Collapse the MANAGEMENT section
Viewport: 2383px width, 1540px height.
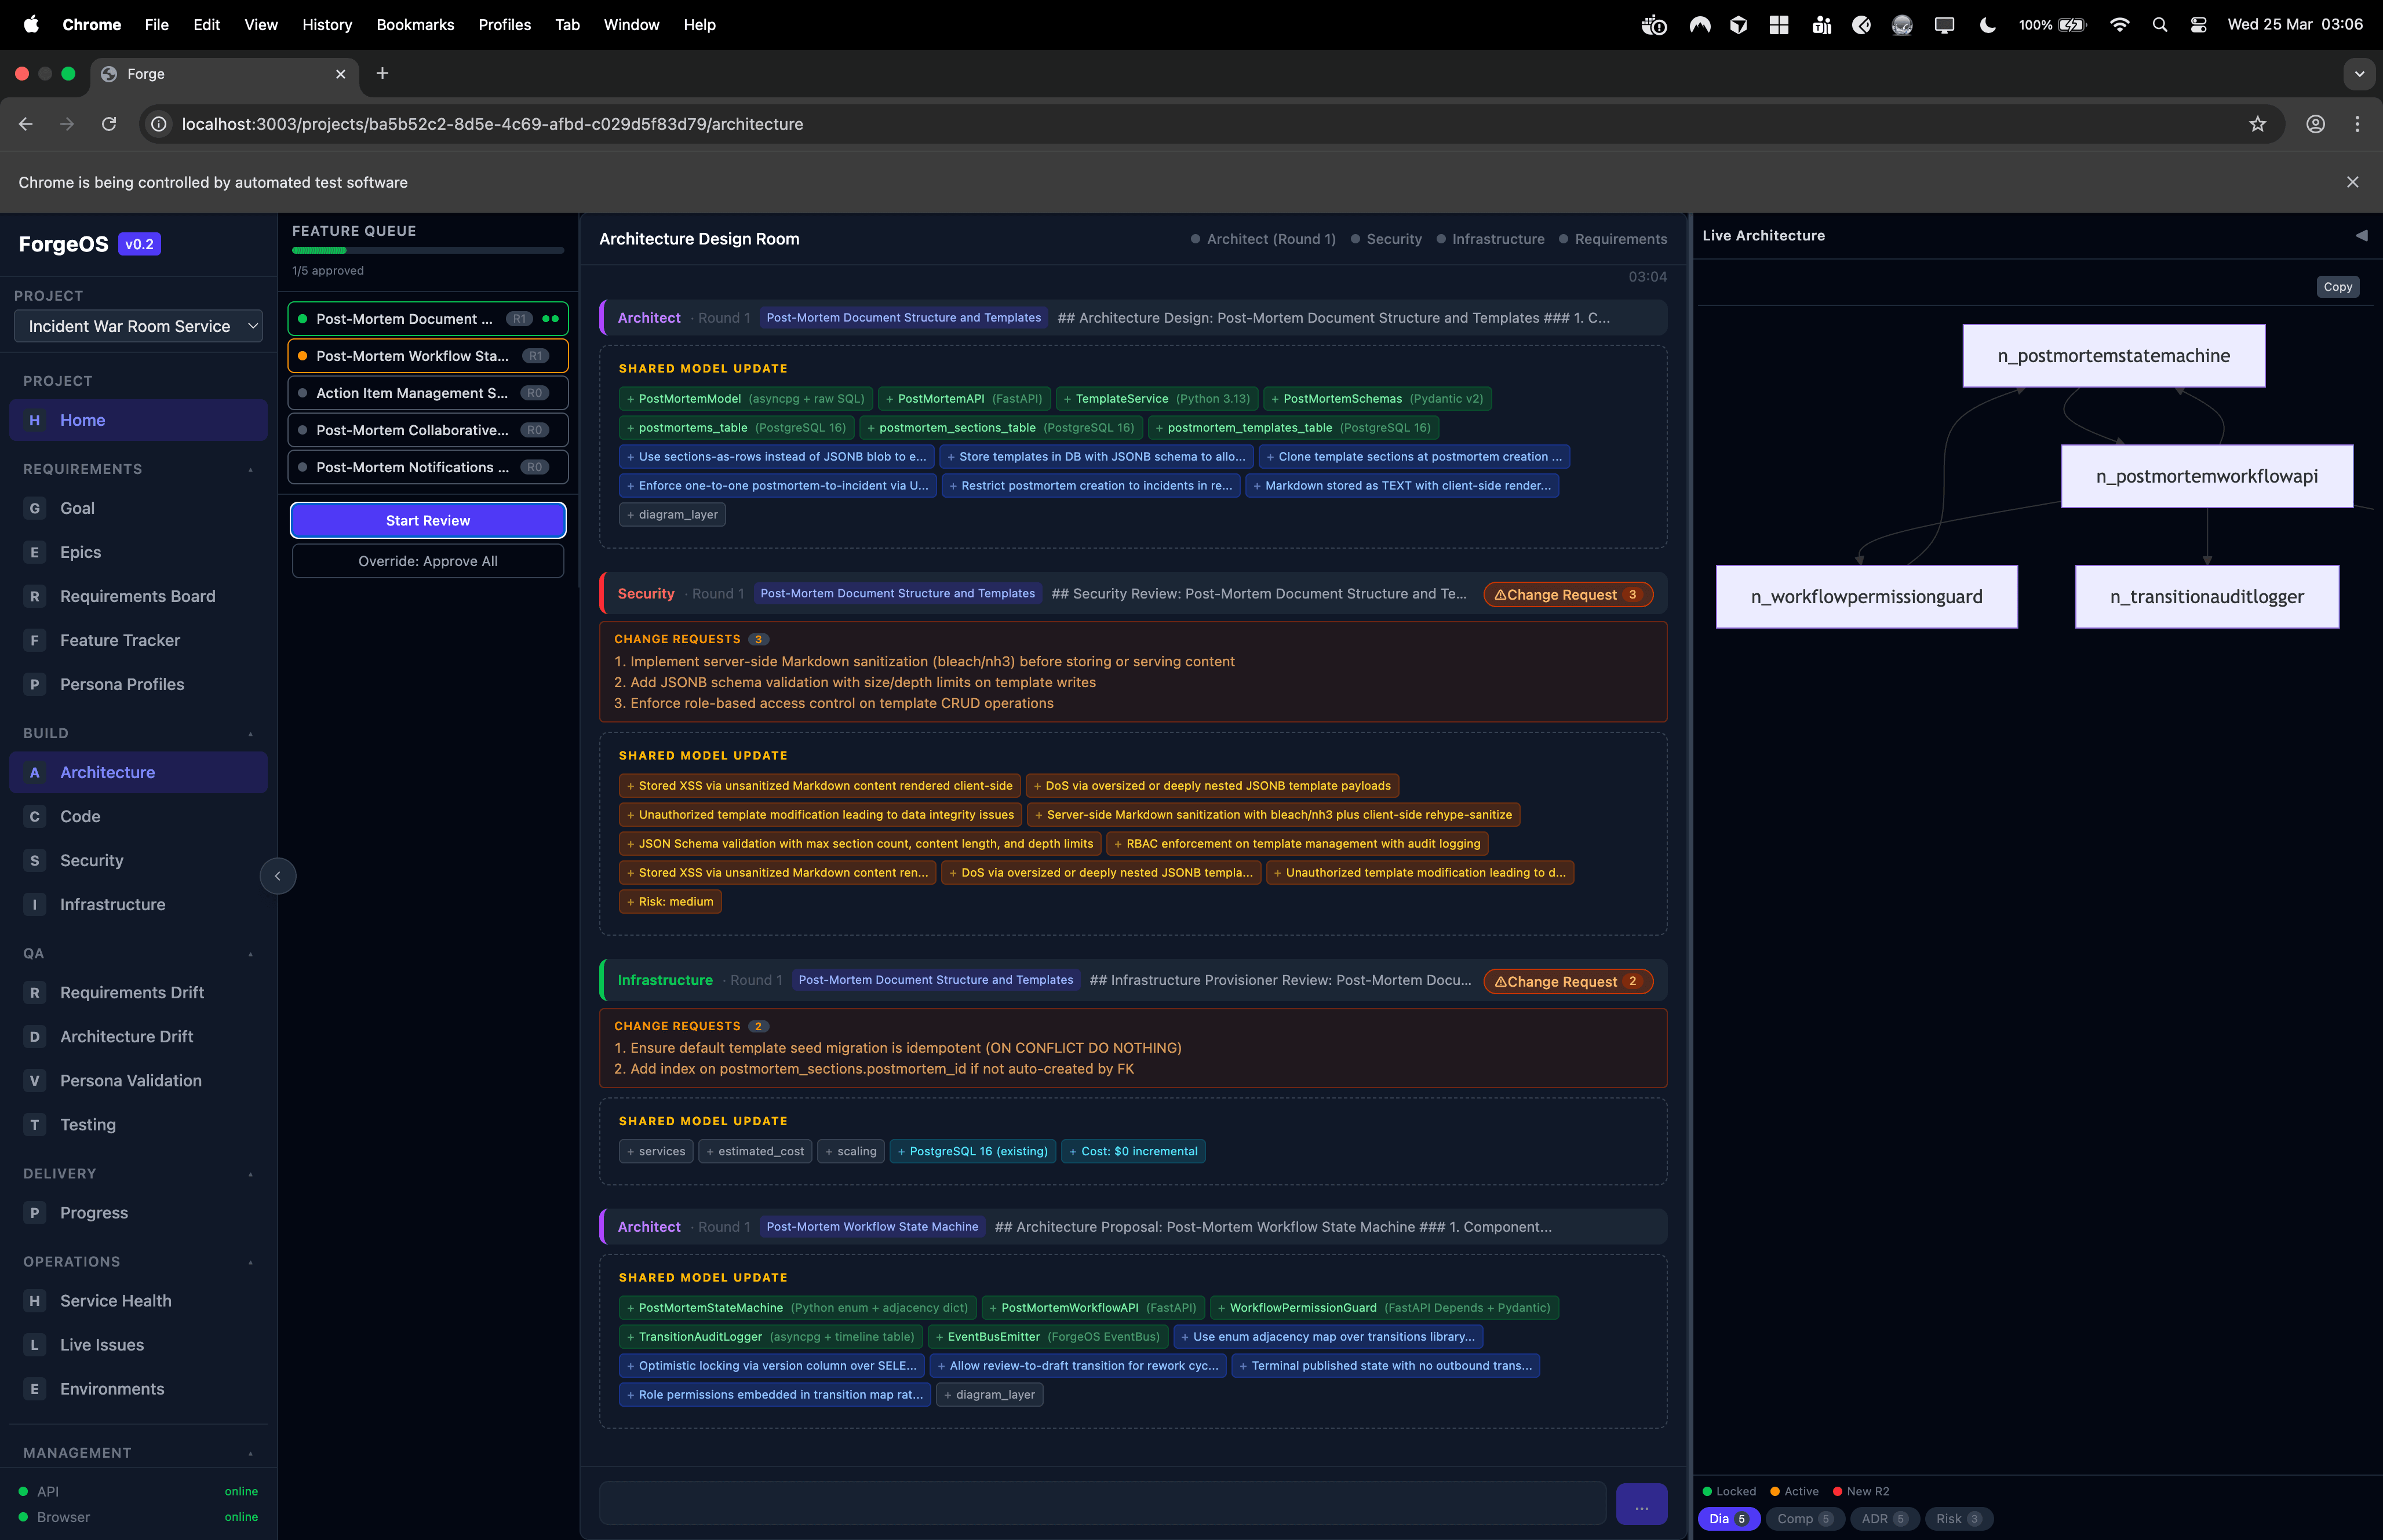click(250, 1452)
